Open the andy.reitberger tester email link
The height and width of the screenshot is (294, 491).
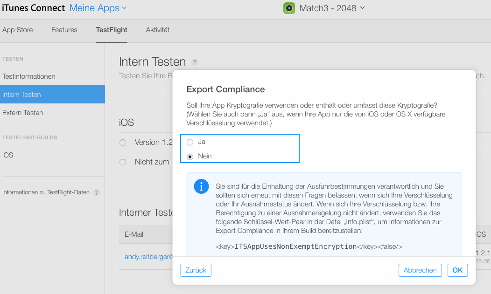click(148, 257)
